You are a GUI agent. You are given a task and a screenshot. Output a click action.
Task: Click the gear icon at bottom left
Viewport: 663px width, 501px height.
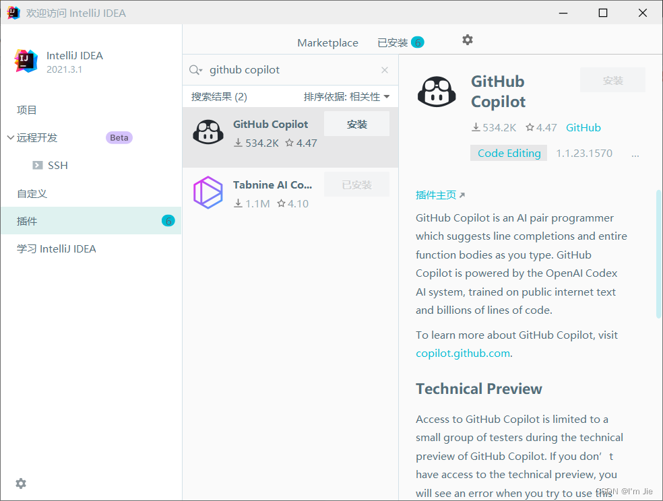(x=20, y=483)
